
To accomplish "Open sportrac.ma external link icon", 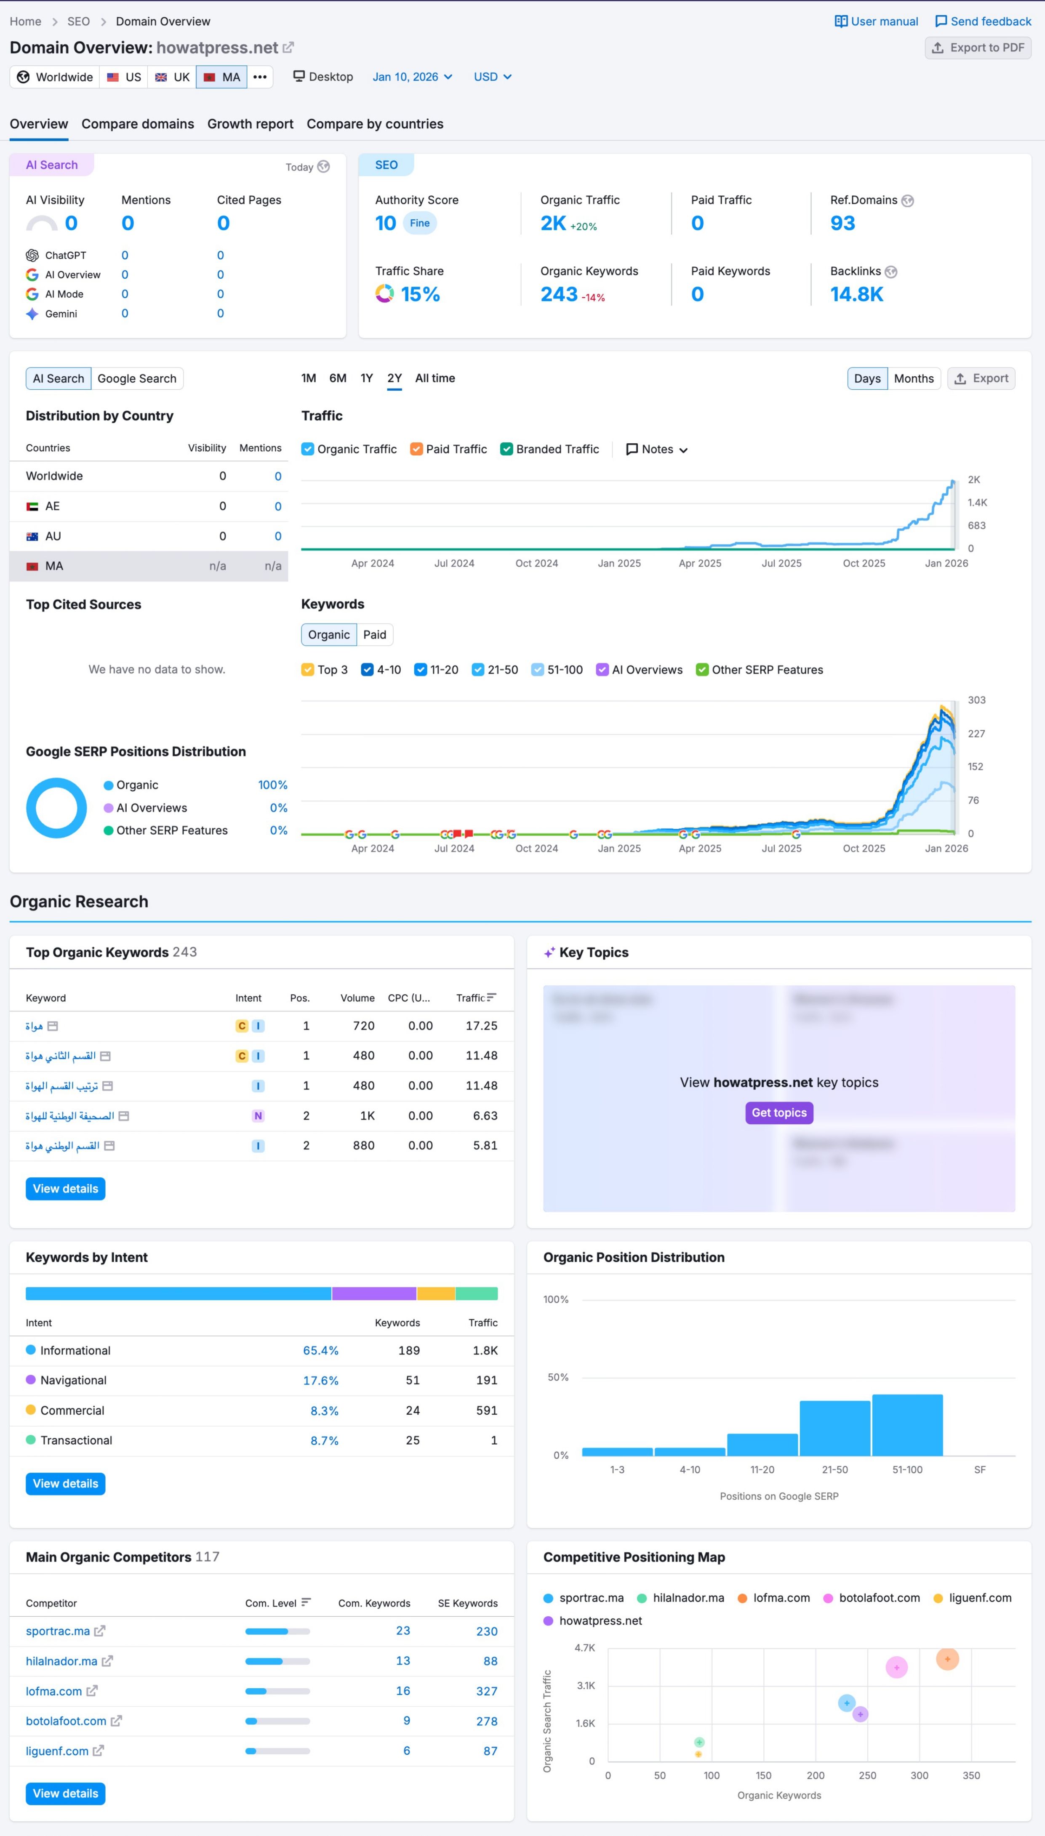I will click(x=100, y=1631).
